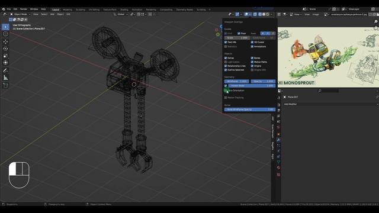Open Modifiers properties tab
The width and height of the screenshot is (379, 213).
(x=278, y=140)
